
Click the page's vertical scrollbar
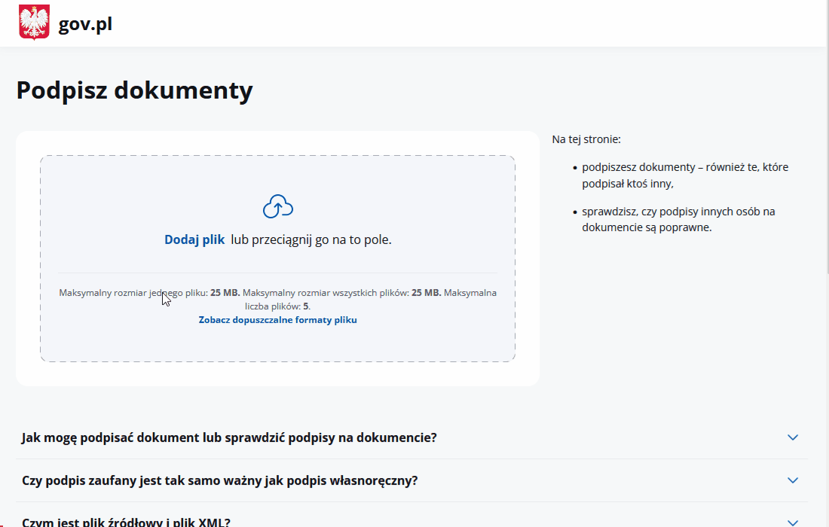[826, 301]
